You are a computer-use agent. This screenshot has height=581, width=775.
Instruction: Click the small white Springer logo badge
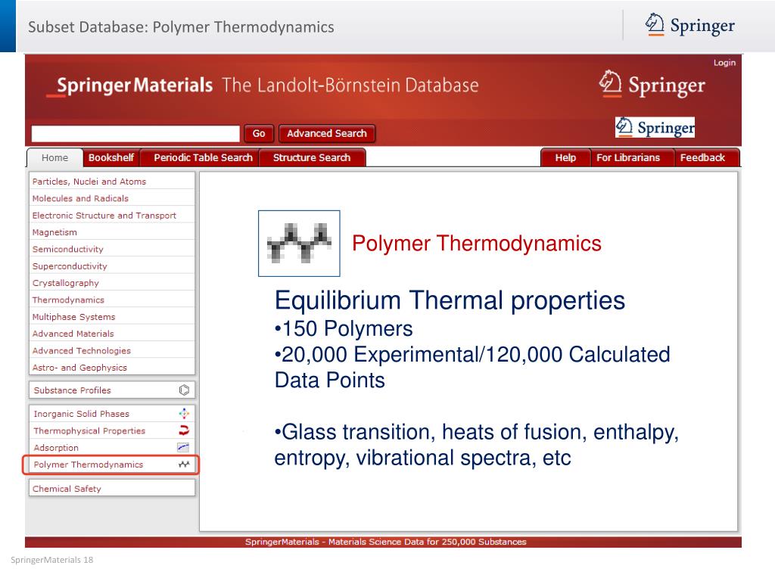pyautogui.click(x=655, y=127)
